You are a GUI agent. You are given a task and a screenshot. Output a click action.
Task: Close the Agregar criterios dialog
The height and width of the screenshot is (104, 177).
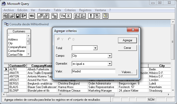pos(133,30)
